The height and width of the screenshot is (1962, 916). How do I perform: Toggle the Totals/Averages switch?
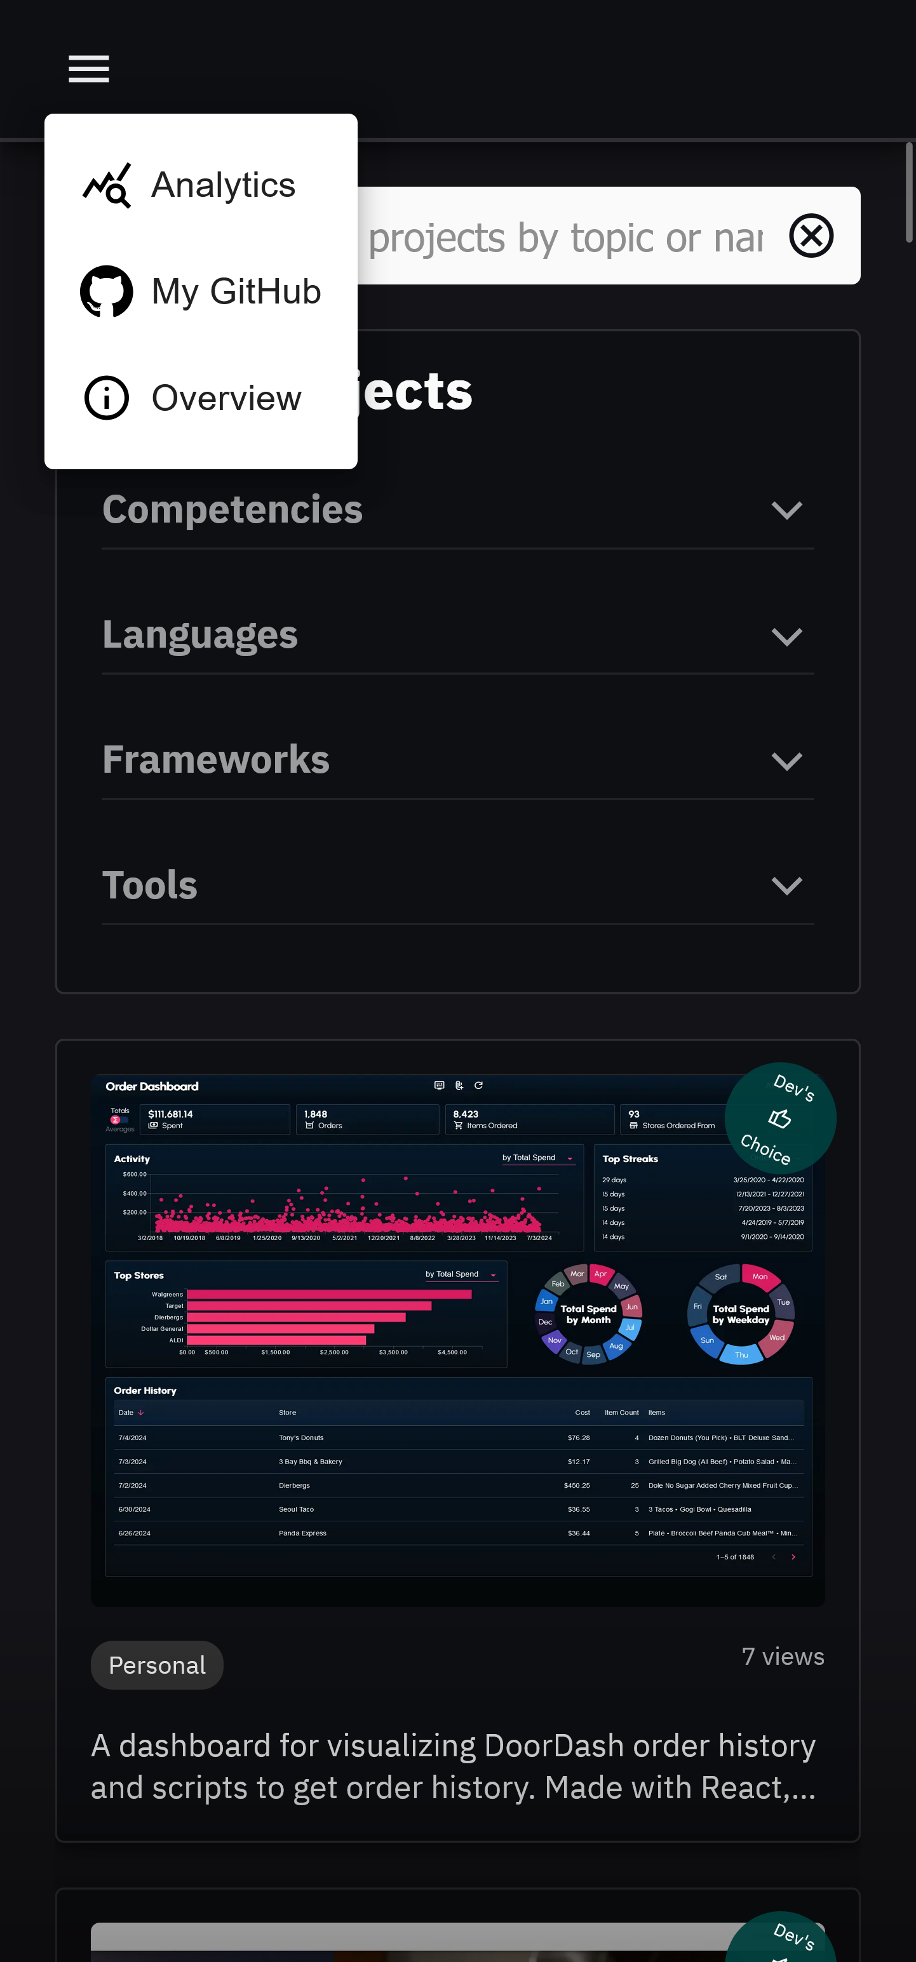[x=119, y=1119]
